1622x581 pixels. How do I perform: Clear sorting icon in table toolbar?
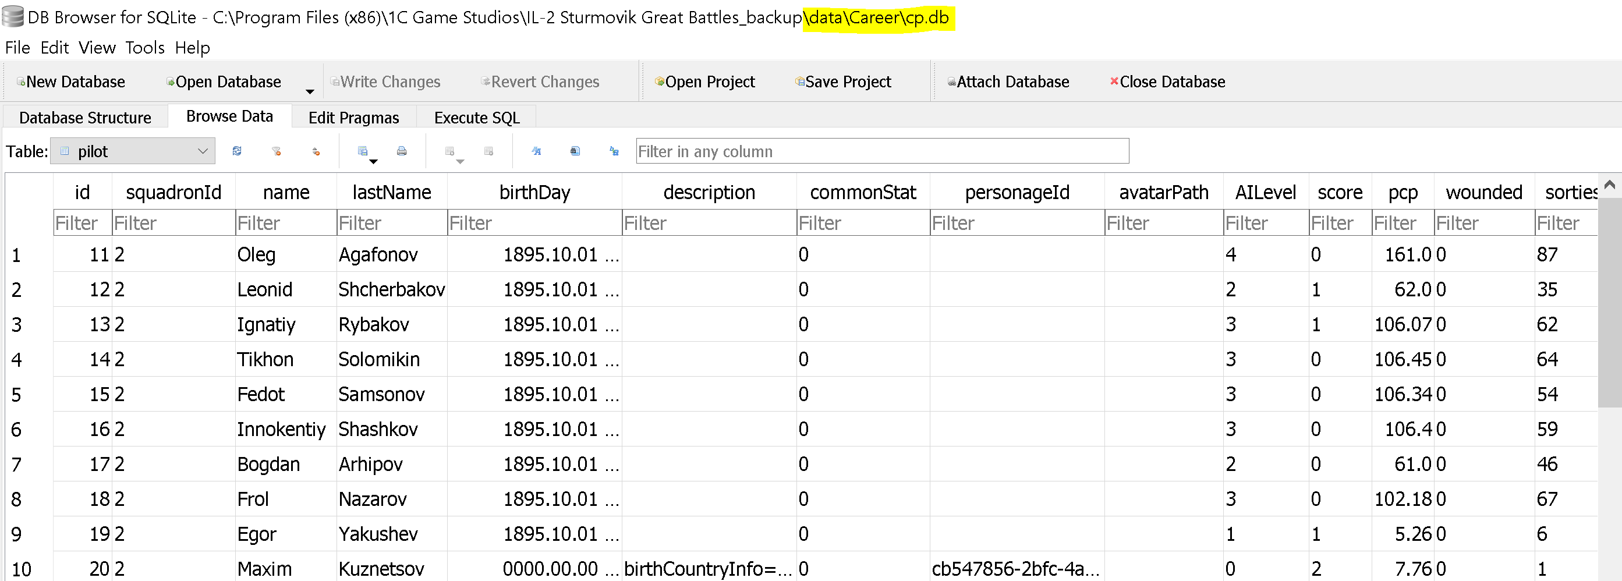tap(316, 151)
